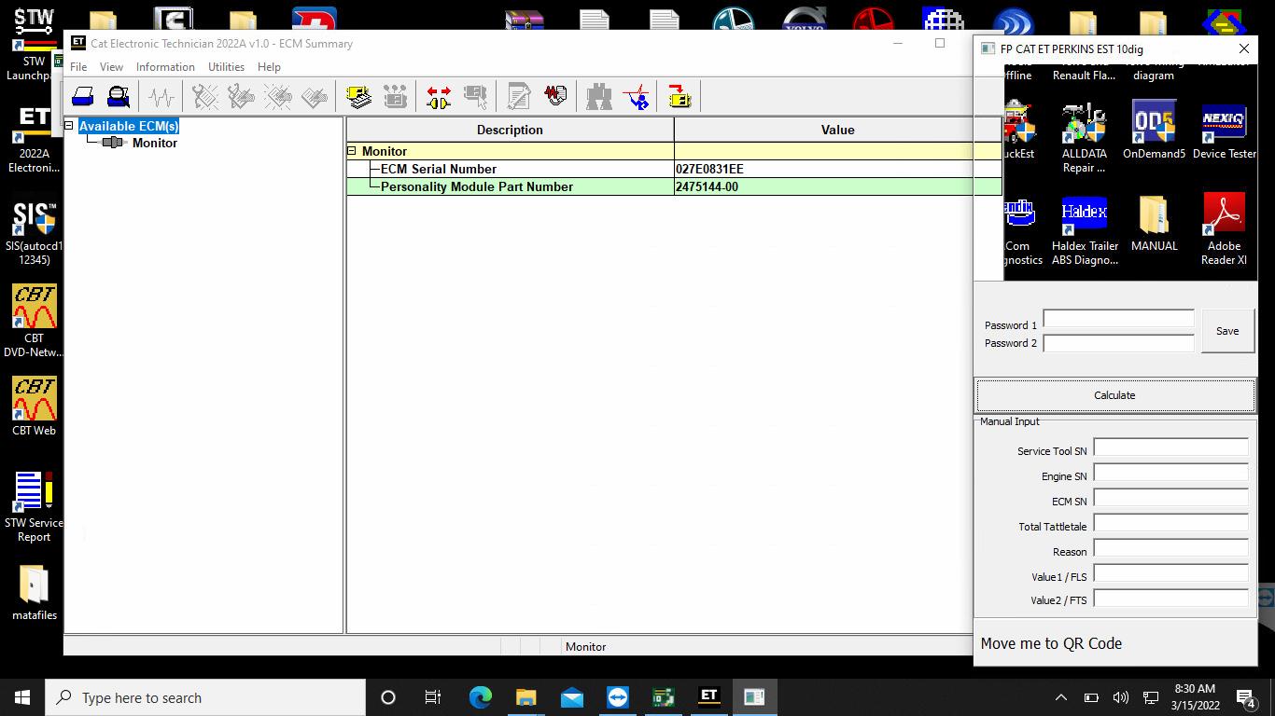
Task: Click the Calculate button
Action: click(1114, 395)
